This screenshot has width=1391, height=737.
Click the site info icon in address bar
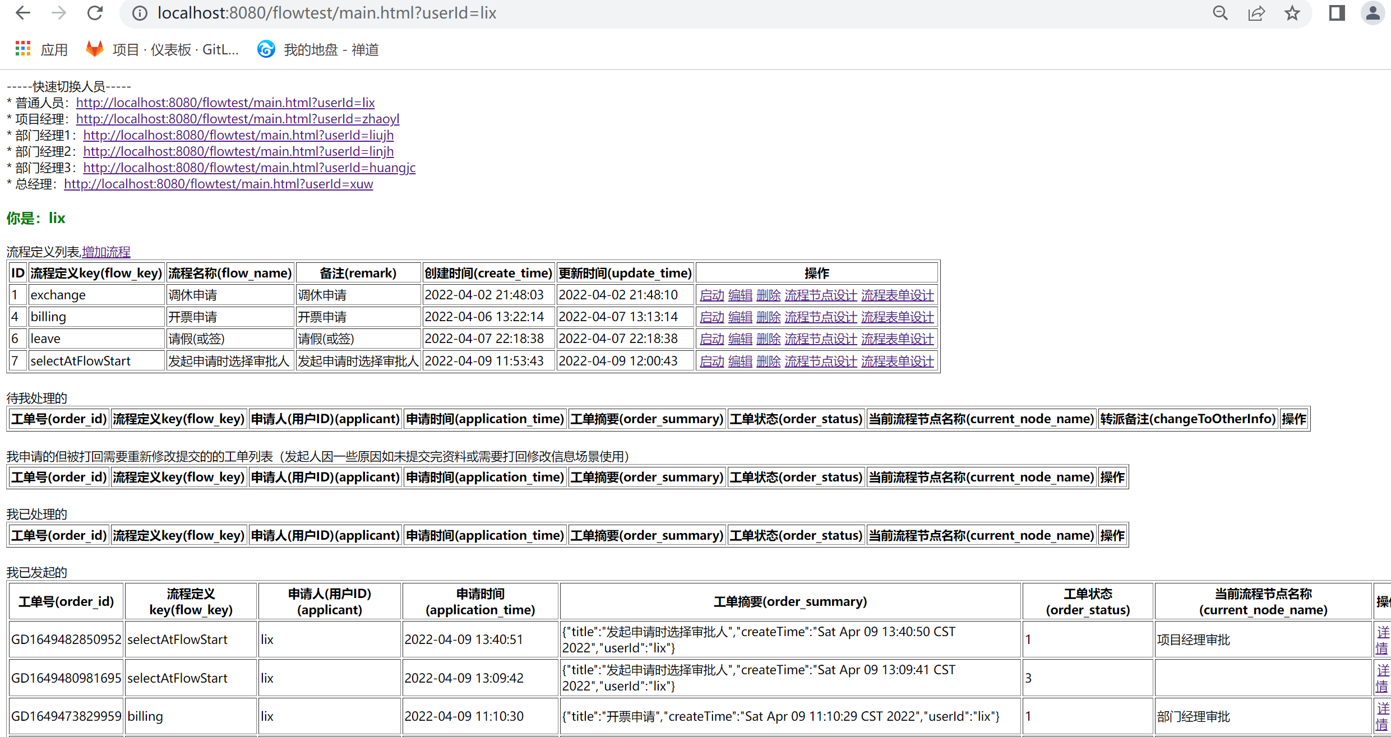pyautogui.click(x=140, y=13)
